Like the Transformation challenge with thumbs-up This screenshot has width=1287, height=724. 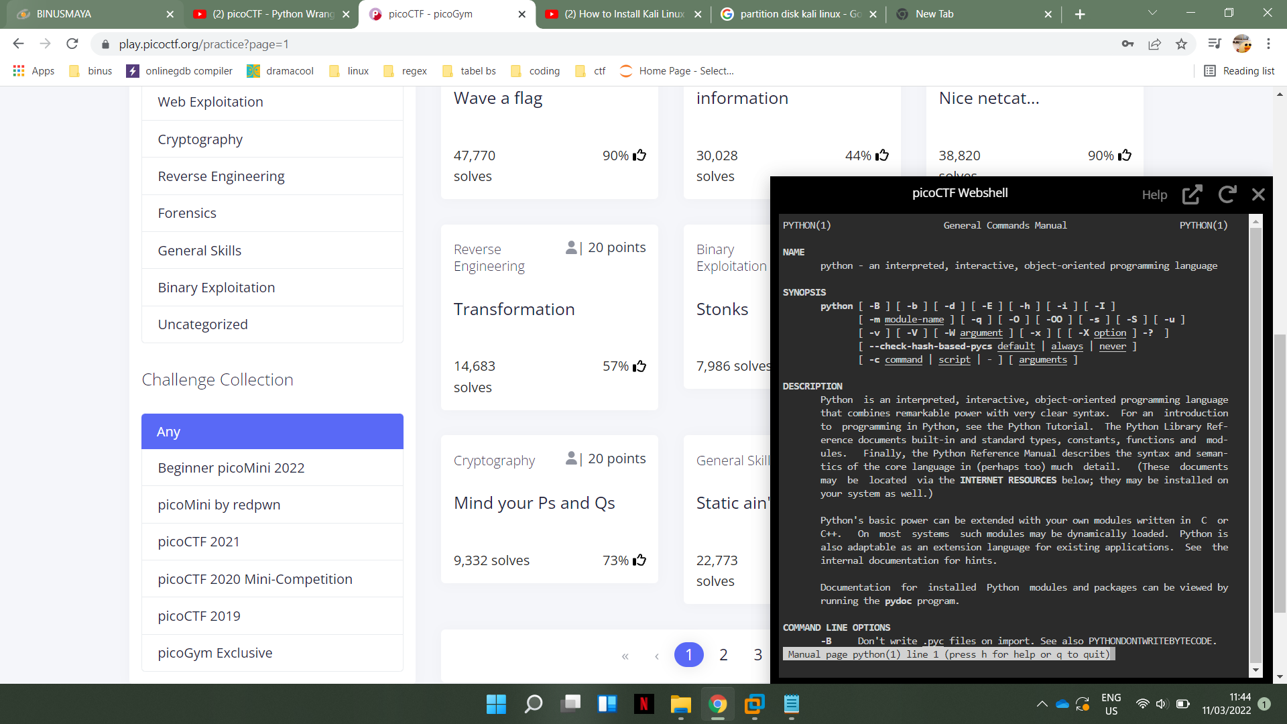[639, 366]
